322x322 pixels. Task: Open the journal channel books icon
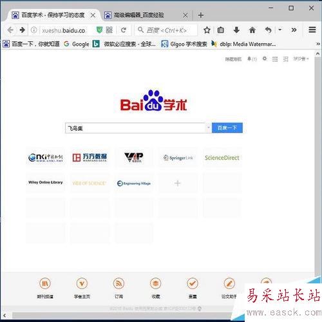45,283
